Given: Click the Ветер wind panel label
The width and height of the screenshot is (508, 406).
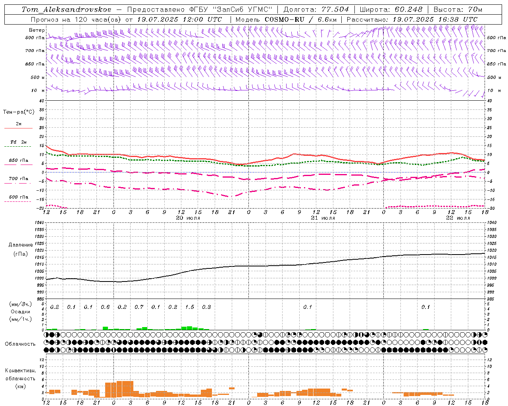Looking at the screenshot, I should pos(37,30).
